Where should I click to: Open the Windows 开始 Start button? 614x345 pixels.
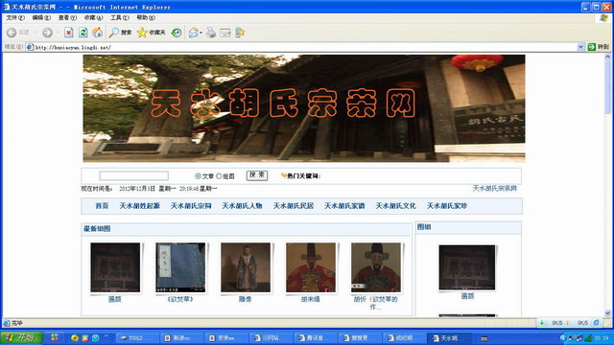(x=21, y=337)
